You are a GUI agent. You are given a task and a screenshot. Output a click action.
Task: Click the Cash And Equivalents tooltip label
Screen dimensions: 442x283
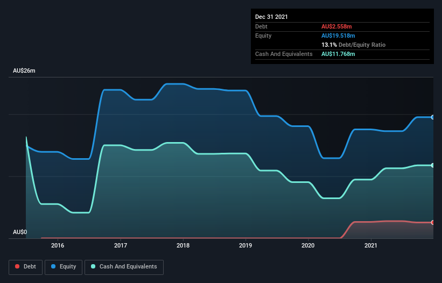pyautogui.click(x=284, y=54)
